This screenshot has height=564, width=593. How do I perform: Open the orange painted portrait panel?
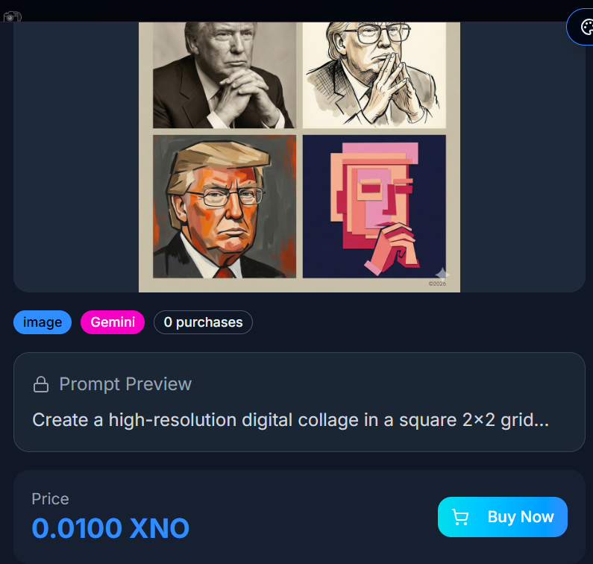225,207
